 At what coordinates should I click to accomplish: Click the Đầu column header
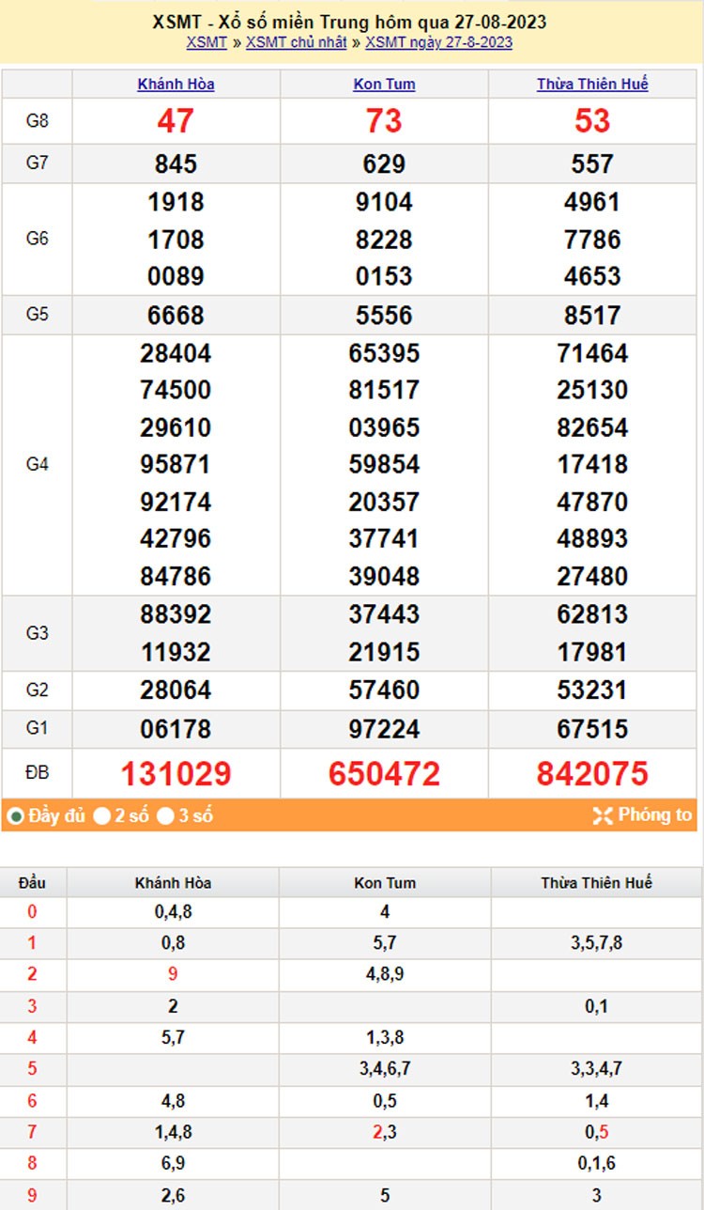(32, 883)
